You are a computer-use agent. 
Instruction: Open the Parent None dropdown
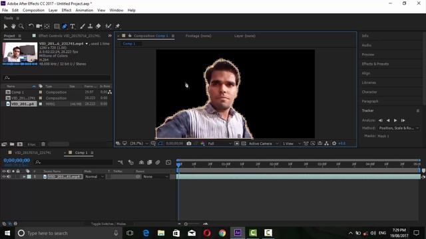click(156, 177)
